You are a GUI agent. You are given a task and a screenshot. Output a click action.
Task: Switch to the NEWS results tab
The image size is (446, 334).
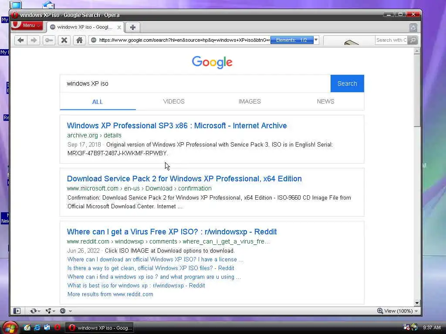325,101
